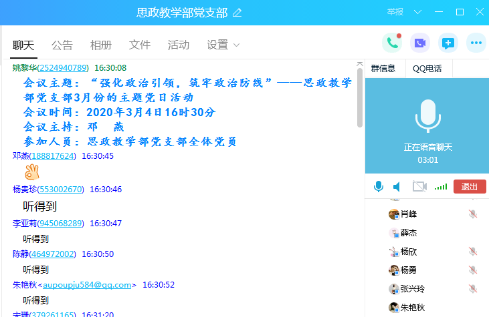This screenshot has width=489, height=317.
Task: Start a voice call with phone icon
Action: pos(391,43)
